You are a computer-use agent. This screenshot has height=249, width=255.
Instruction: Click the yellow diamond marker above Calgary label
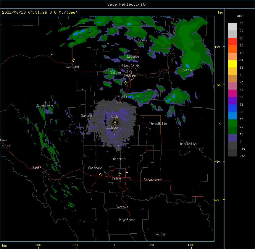[120, 174]
